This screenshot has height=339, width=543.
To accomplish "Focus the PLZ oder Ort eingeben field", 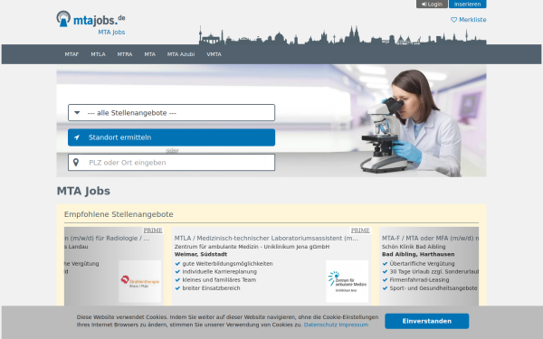I will click(x=171, y=162).
